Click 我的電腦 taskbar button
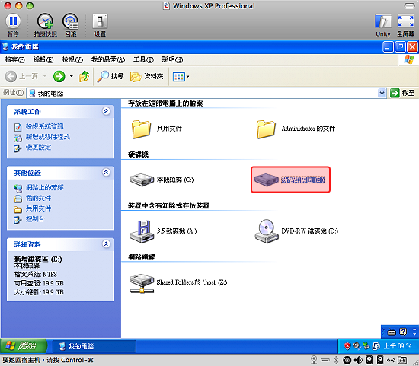Image resolution: width=419 pixels, height=366 pixels. coord(94,346)
